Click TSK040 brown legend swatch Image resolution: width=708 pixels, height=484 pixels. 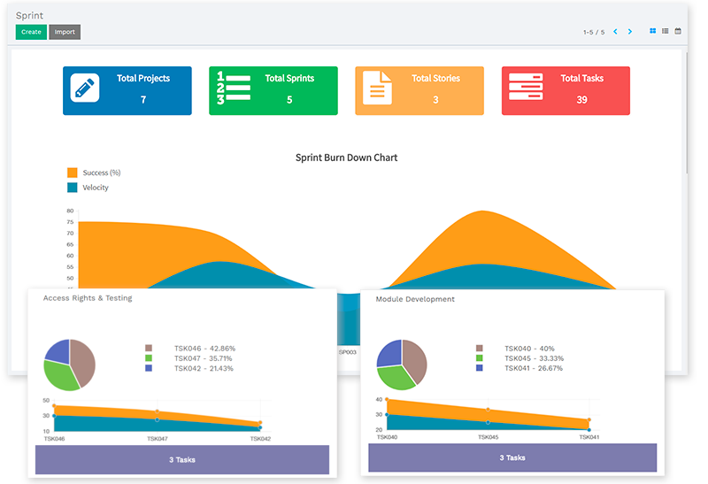480,348
